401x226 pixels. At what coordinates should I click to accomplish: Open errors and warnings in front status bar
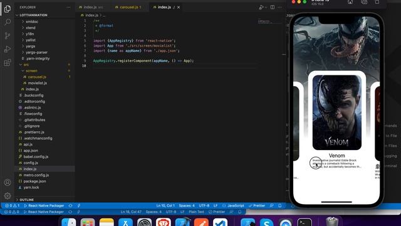(12, 205)
